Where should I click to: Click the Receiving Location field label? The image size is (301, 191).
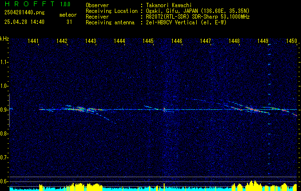[x=111, y=11]
